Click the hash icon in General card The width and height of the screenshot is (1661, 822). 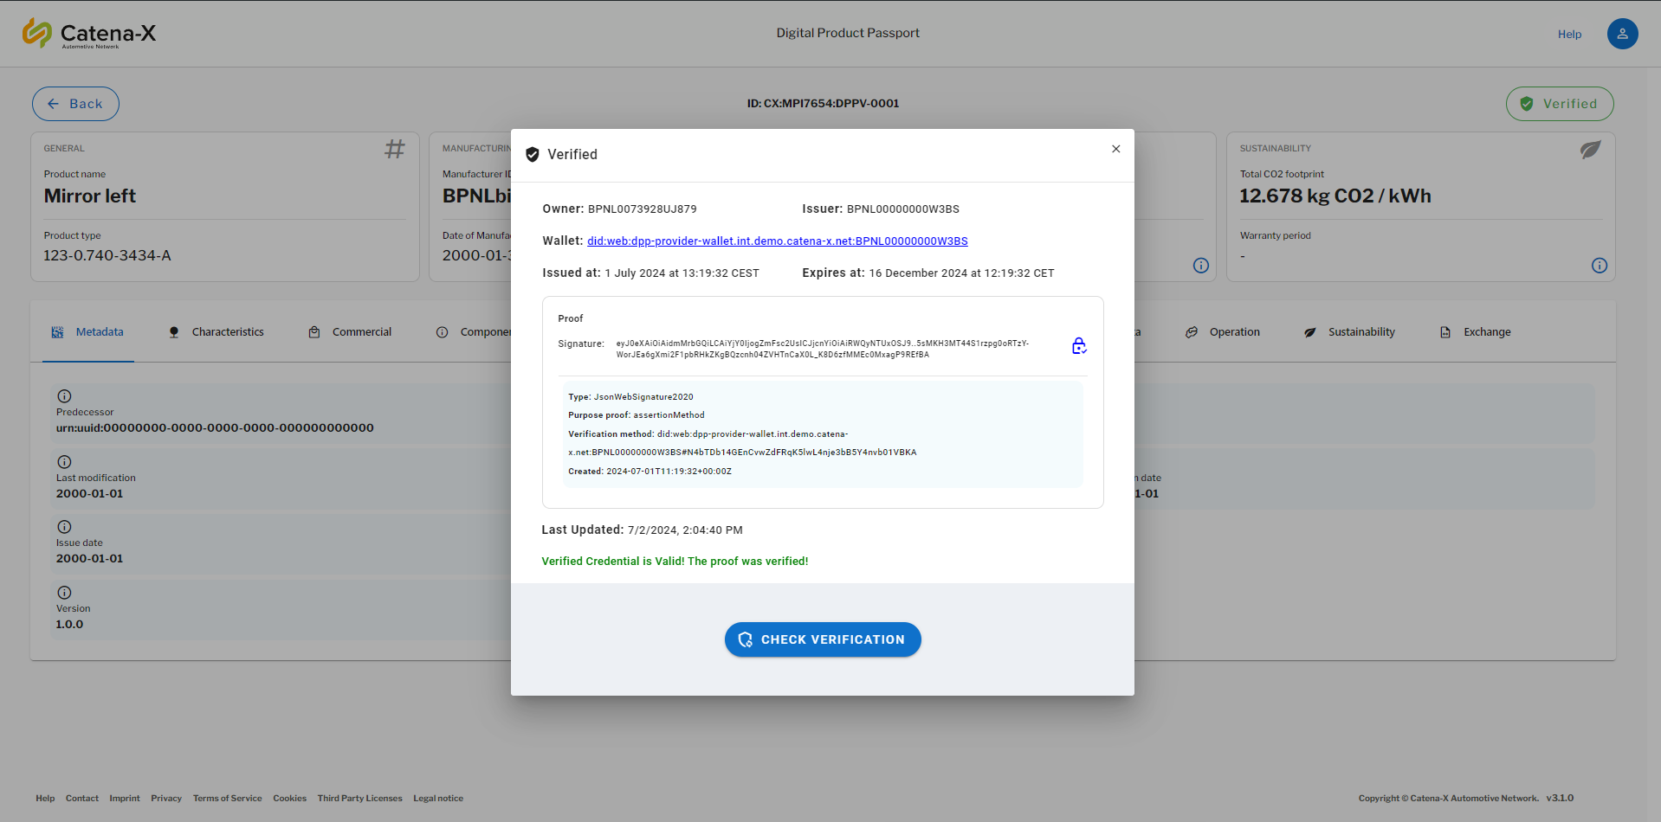tap(394, 150)
